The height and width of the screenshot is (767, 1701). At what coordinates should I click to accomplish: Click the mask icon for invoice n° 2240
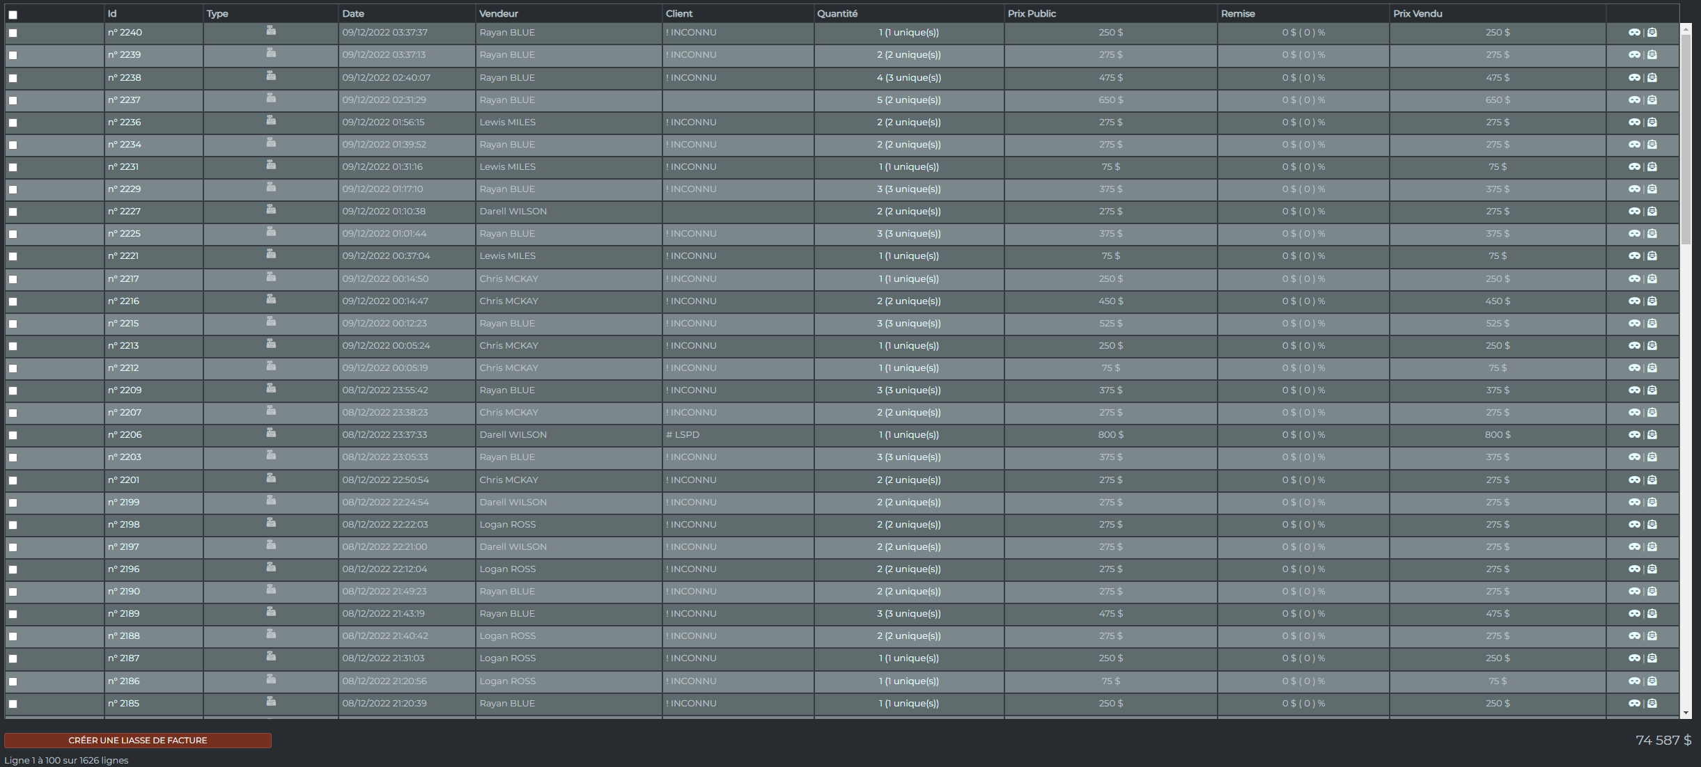tap(1634, 33)
